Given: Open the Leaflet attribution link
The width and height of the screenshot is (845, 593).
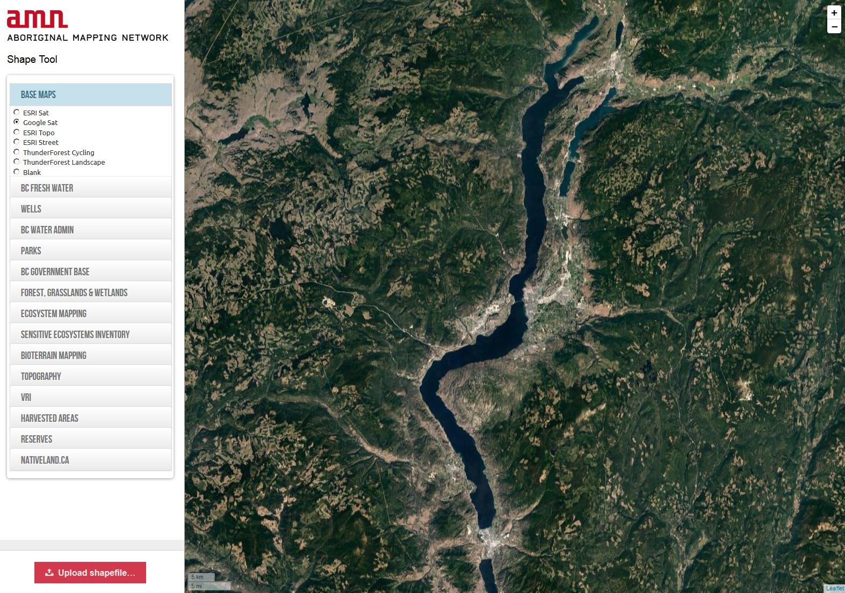Looking at the screenshot, I should tap(834, 588).
